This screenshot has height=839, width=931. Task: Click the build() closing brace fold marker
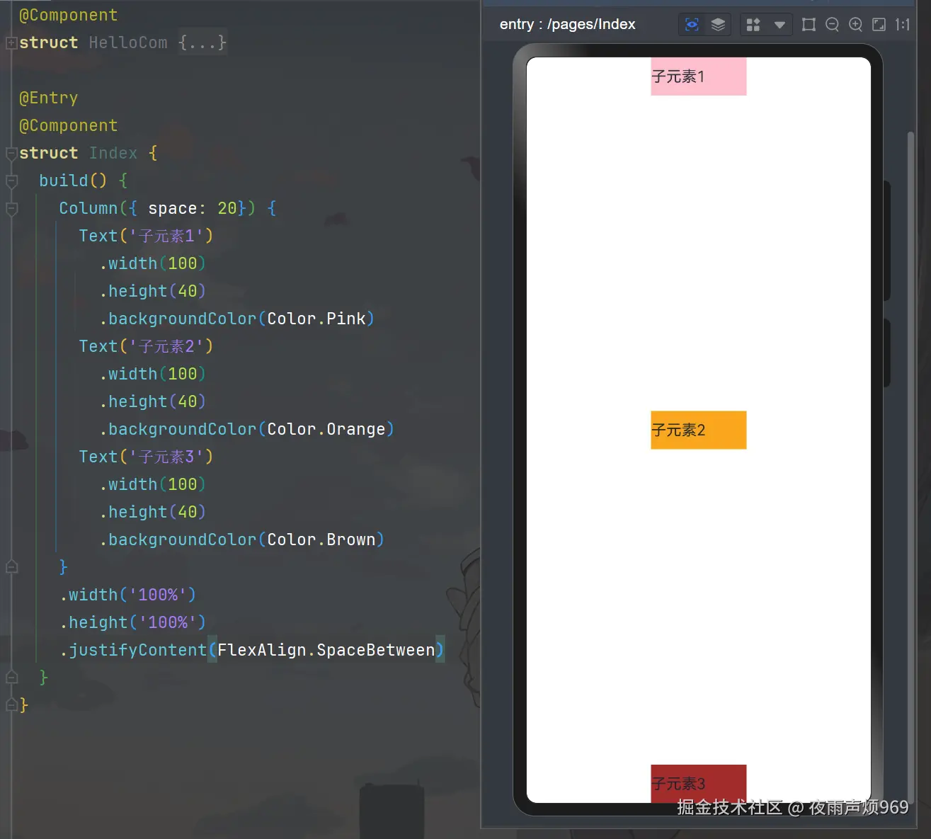point(11,678)
